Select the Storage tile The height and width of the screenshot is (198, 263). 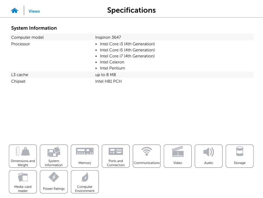tap(240, 156)
